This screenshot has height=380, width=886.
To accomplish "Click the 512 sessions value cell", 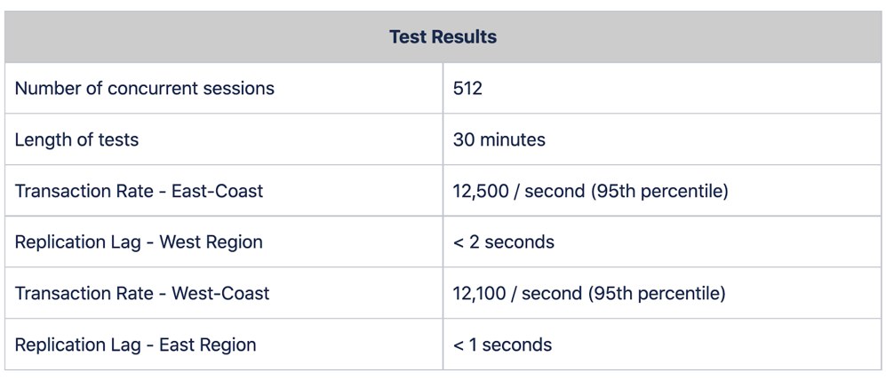I will [467, 88].
